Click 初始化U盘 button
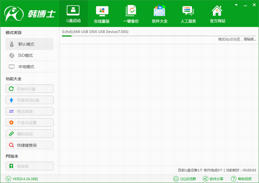 pos(30,89)
